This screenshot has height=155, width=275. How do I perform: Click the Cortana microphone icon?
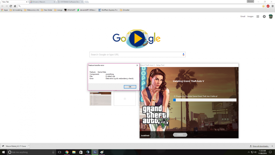click(53, 152)
